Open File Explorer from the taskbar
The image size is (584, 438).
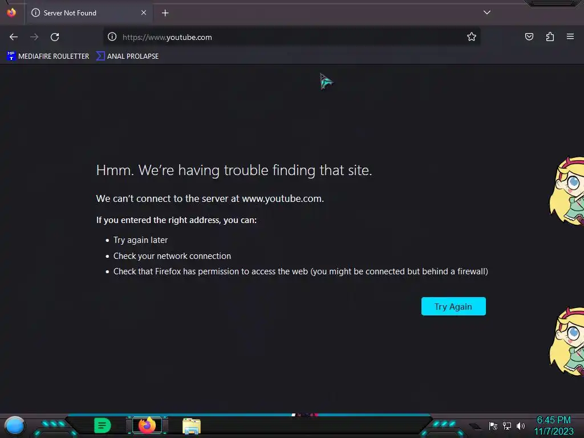[192, 426]
